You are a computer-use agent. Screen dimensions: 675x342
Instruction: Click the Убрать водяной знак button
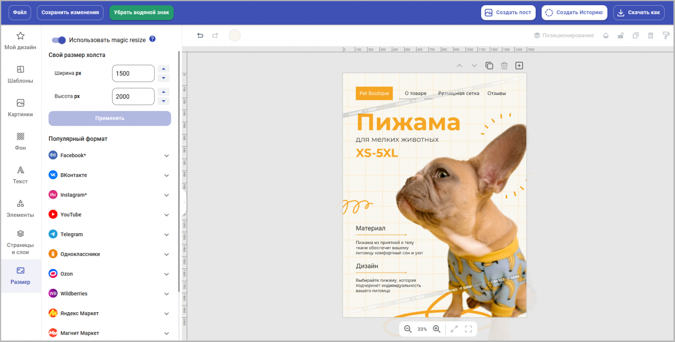coord(141,13)
